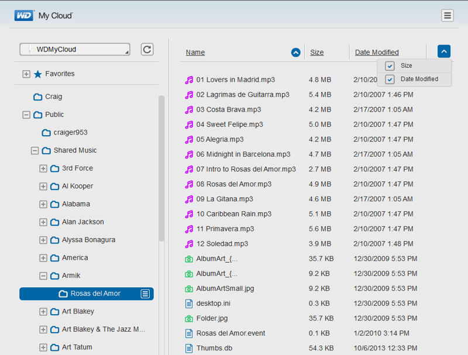This screenshot has width=468, height=355.
Task: Click the WD logo
Action: (x=24, y=16)
